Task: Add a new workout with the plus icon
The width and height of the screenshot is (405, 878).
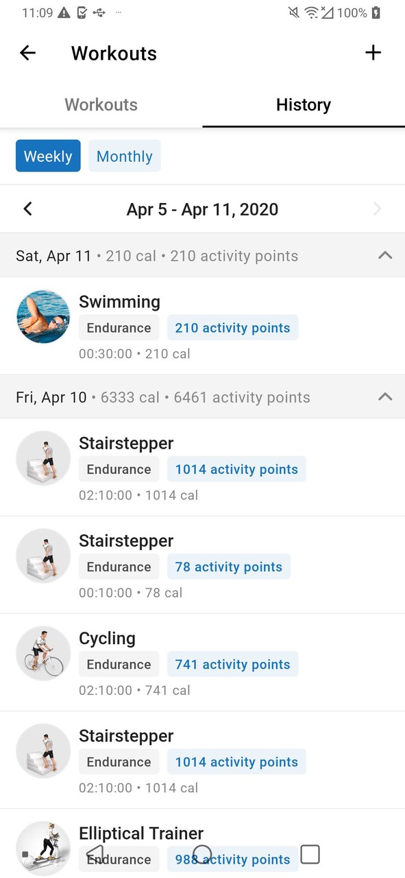Action: [x=373, y=52]
